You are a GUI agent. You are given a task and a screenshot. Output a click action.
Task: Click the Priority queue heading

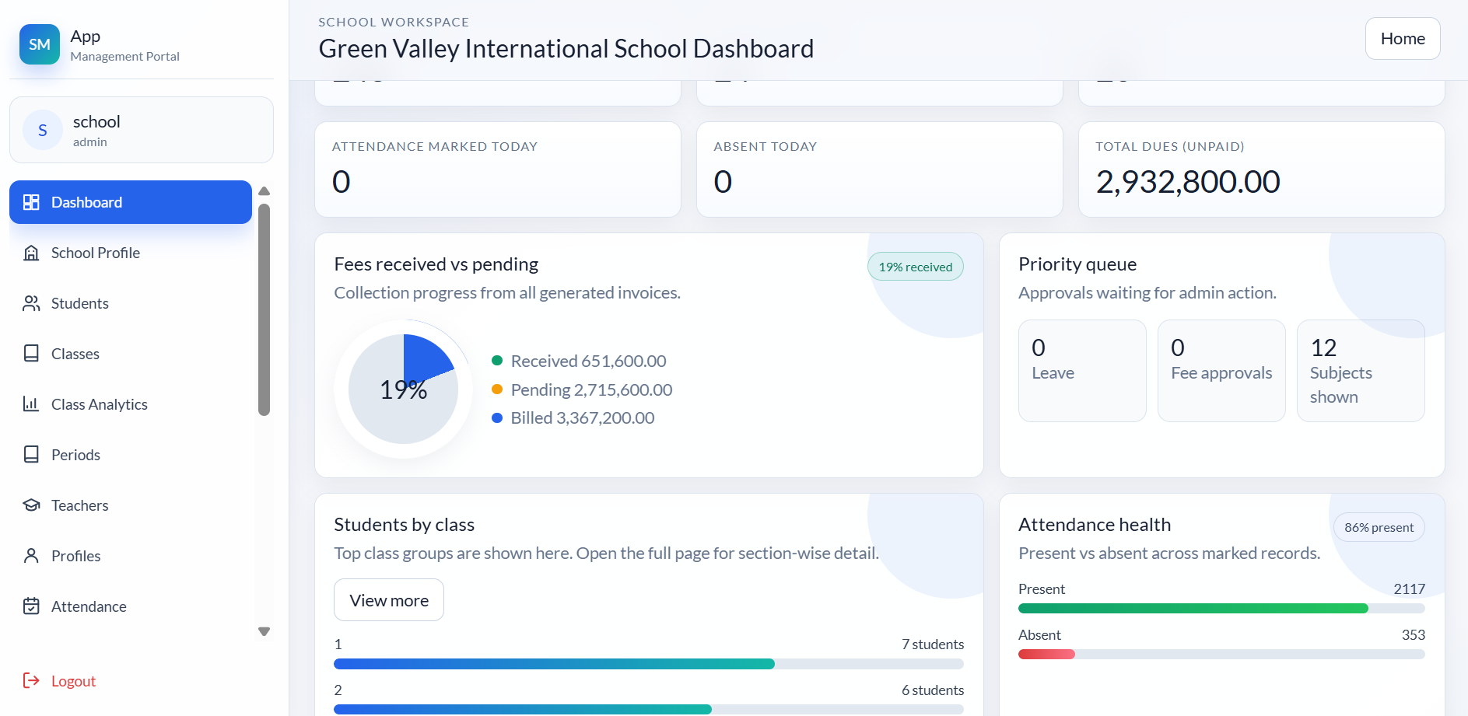[1077, 264]
